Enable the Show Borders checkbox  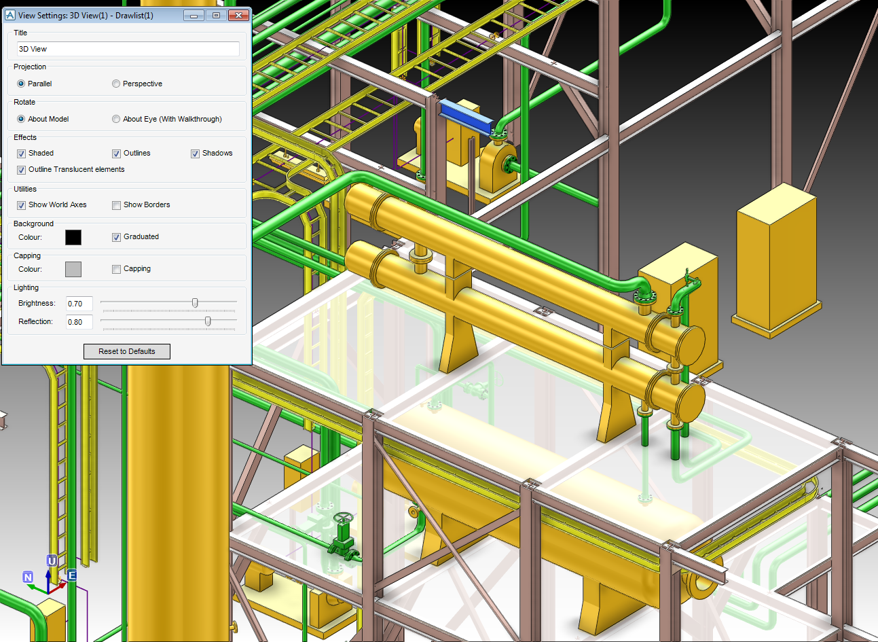(116, 205)
